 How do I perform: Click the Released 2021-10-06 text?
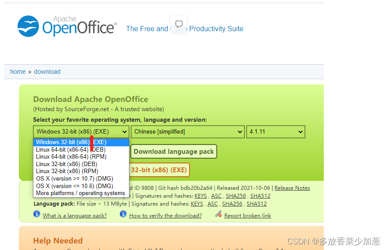click(x=244, y=188)
